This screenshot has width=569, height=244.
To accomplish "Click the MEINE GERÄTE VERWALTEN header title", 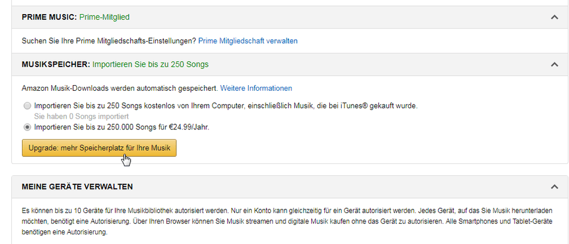I will (x=77, y=187).
